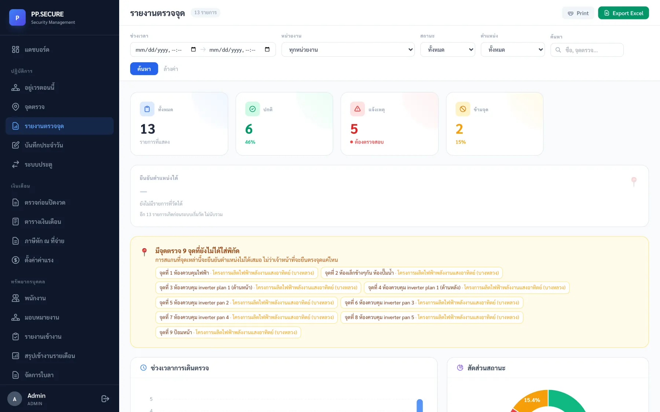The height and width of the screenshot is (412, 660).
Task: Click the green donut chart segment
Action: (565, 401)
